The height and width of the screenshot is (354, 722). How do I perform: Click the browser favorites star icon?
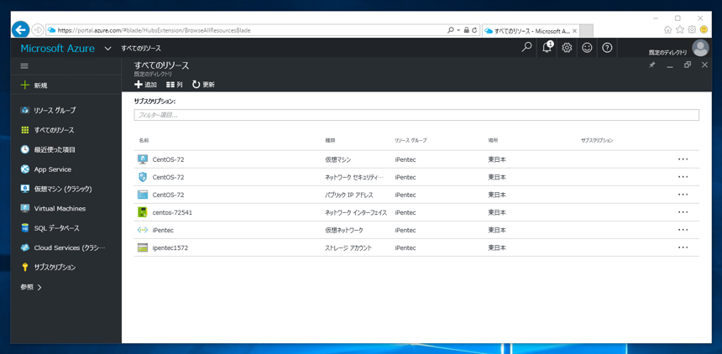tap(680, 30)
